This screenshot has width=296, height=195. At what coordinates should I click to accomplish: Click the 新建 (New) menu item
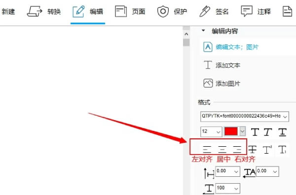8,12
